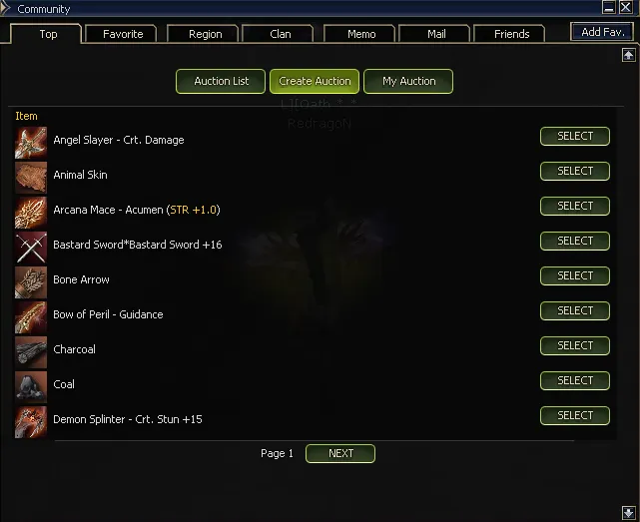
Task: Click the Angel Slayer sword item icon
Action: tap(31, 143)
